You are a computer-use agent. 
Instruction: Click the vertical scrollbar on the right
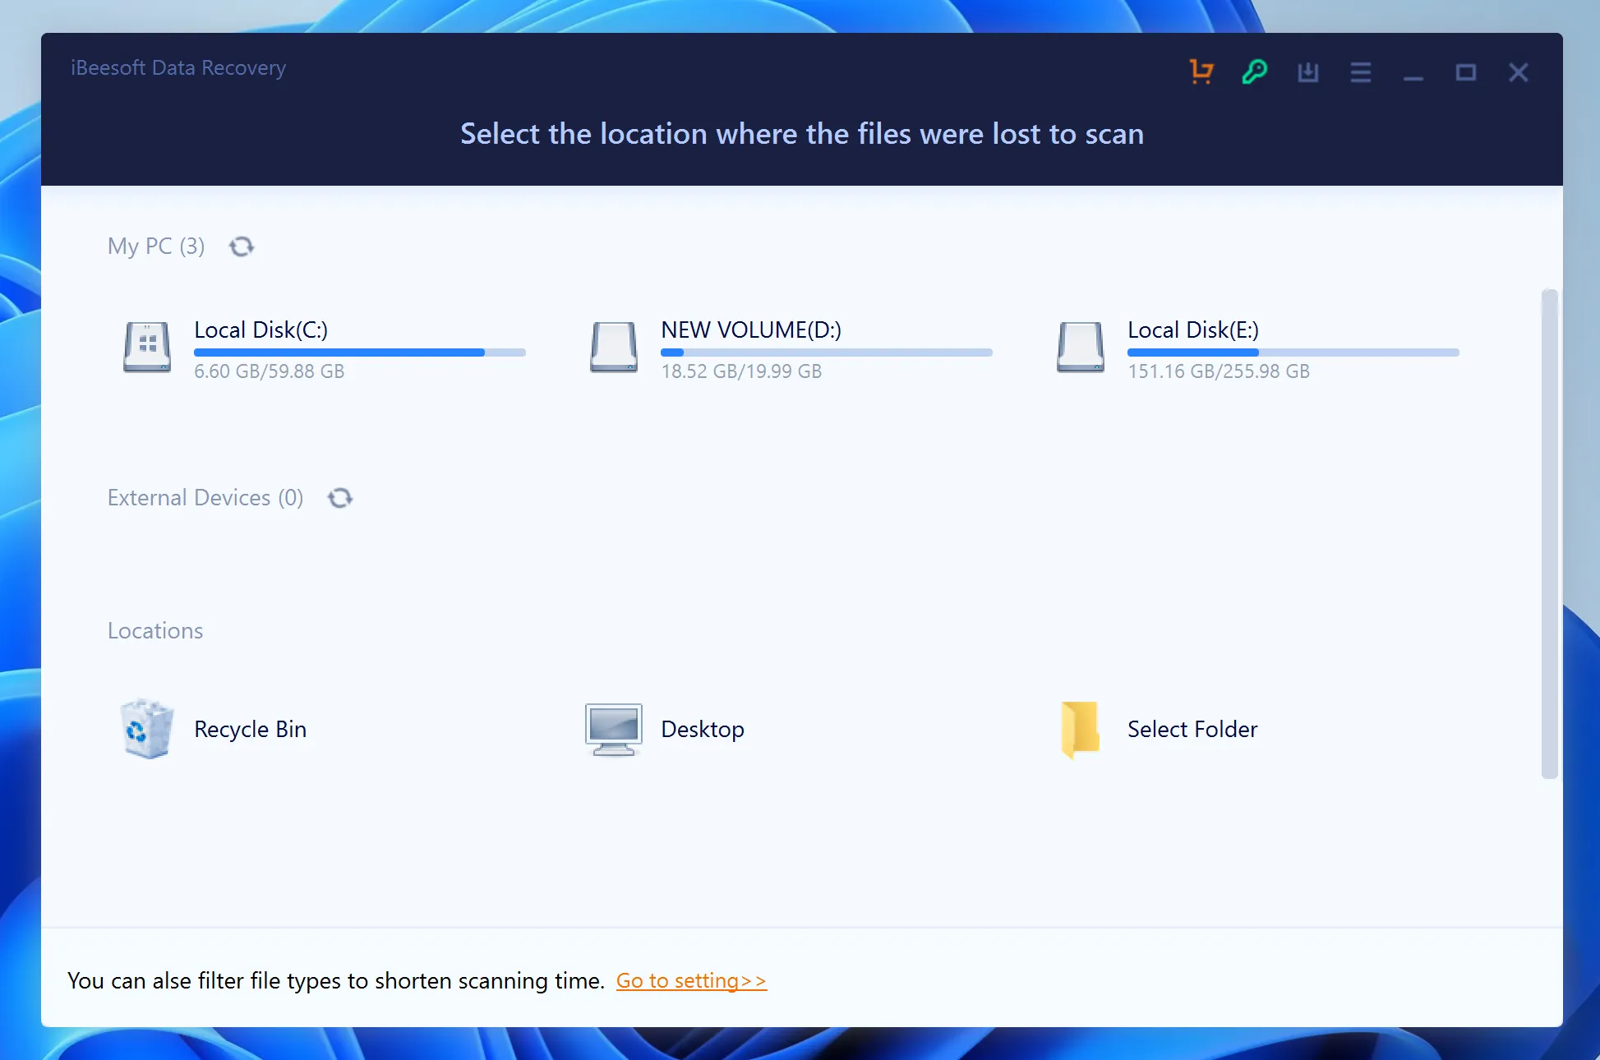[x=1549, y=534]
